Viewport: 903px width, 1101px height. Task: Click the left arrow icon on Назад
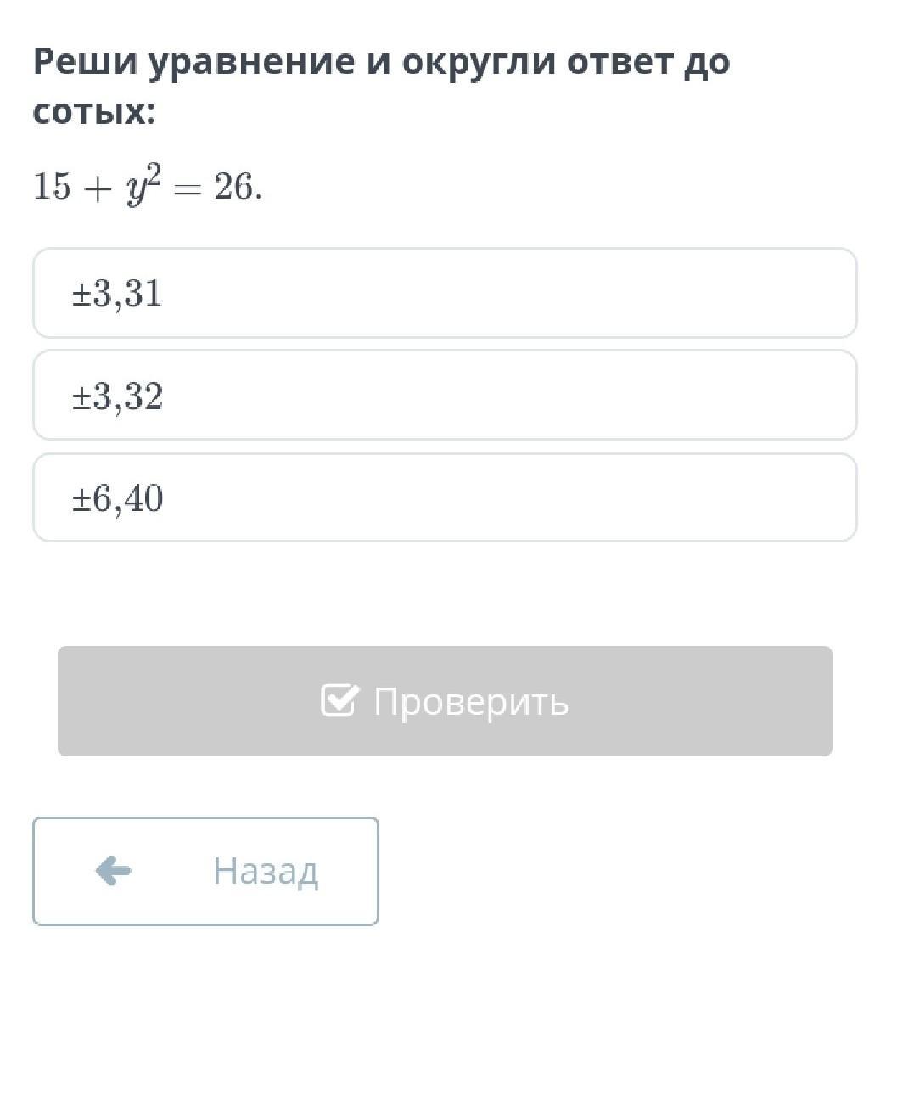click(113, 870)
